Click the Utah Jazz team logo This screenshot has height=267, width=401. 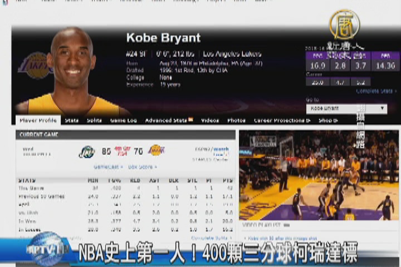click(86, 151)
